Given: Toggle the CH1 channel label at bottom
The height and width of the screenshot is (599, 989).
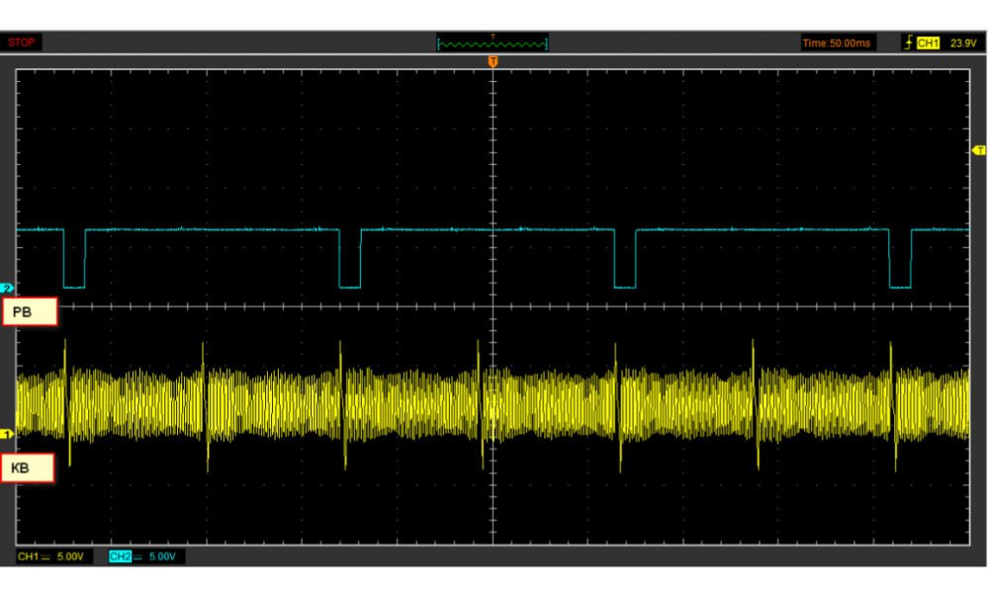Looking at the screenshot, I should [29, 557].
